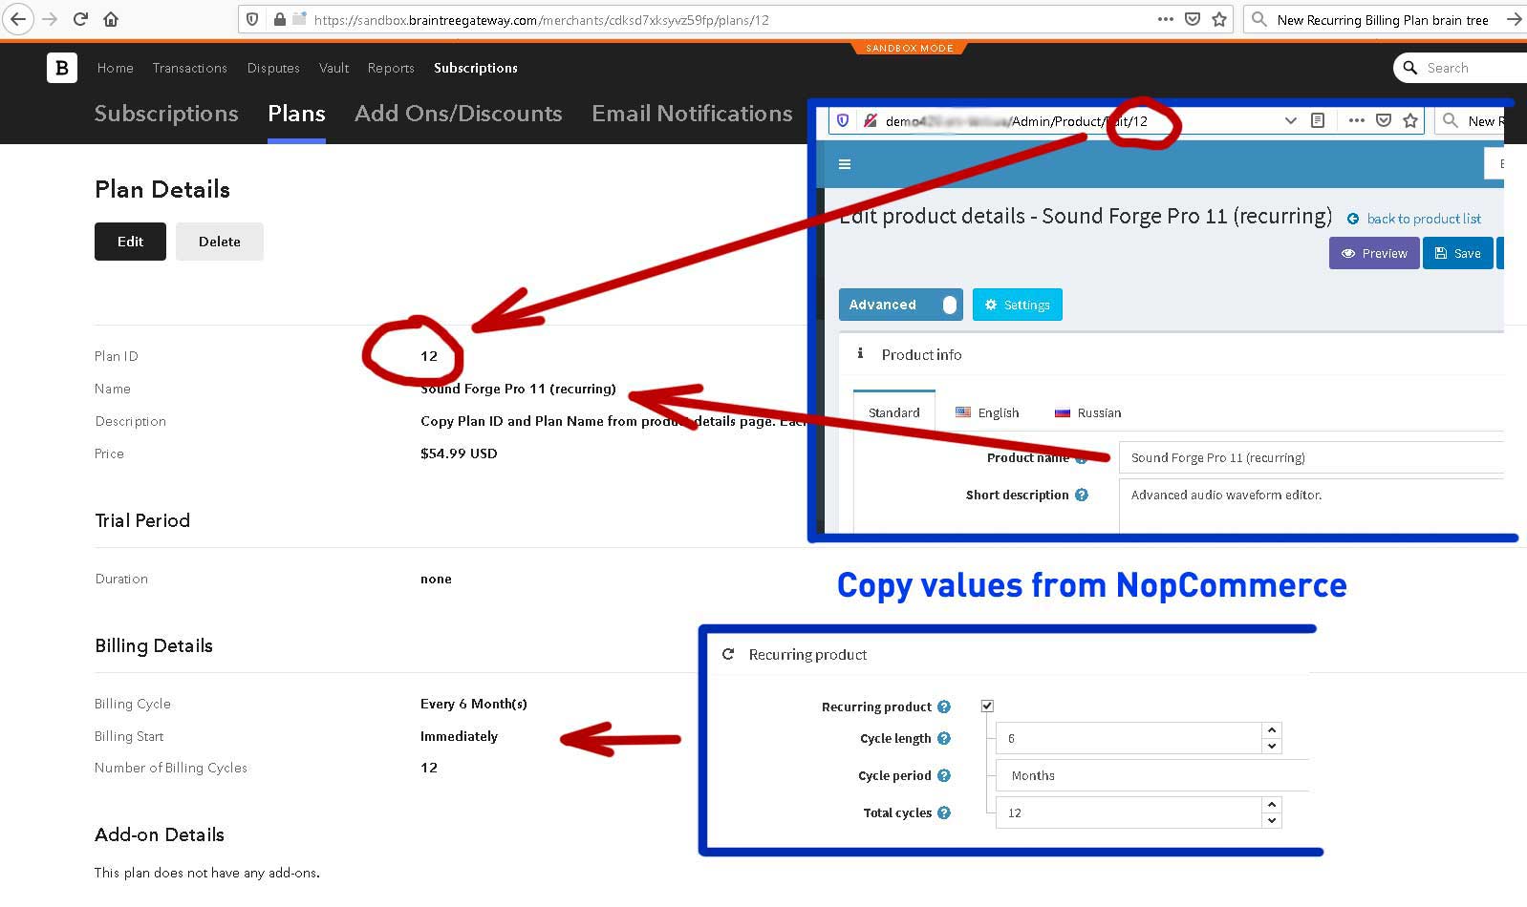Select the Standard language tab

tap(894, 412)
